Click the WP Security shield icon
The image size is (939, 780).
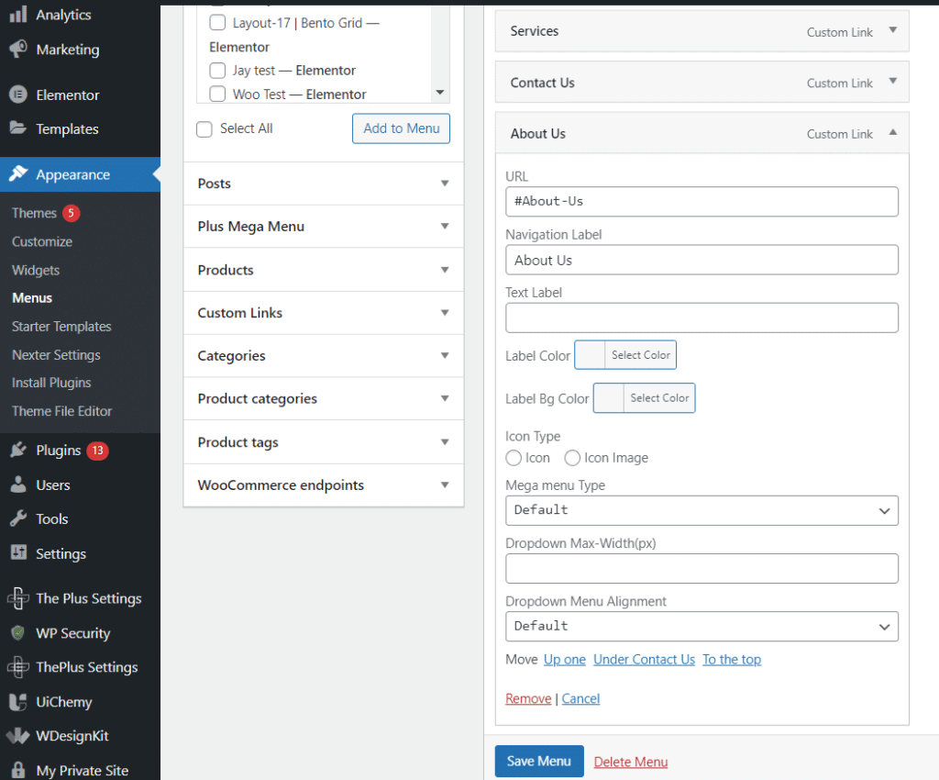click(x=18, y=632)
